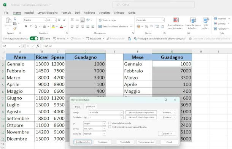The width and height of the screenshot is (232, 149).
Task: Toggle bold (G) formatting
Action: [x=26, y=27]
